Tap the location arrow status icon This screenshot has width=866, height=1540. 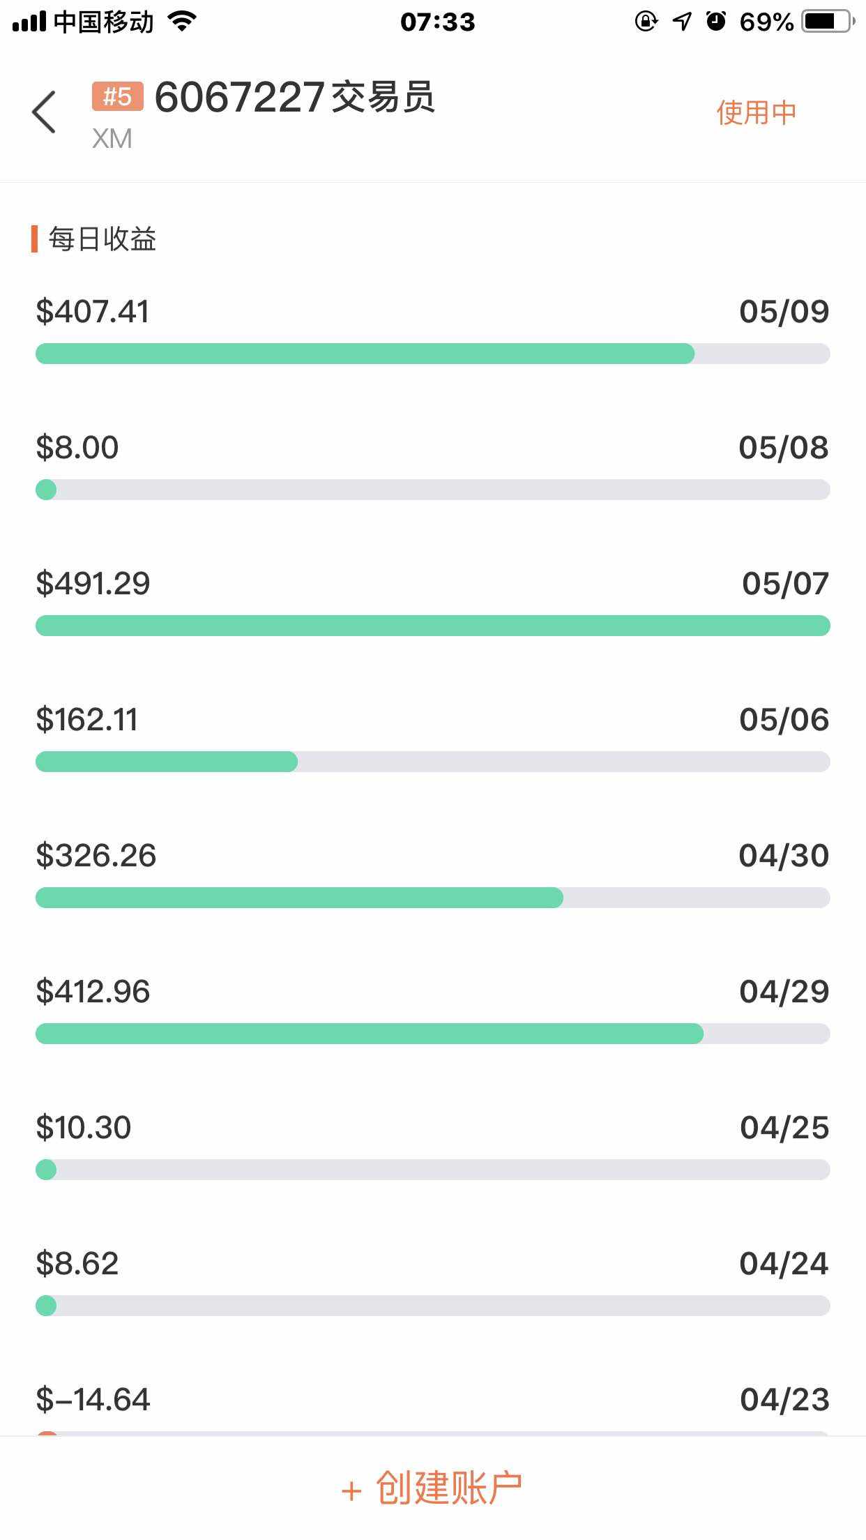pos(682,22)
